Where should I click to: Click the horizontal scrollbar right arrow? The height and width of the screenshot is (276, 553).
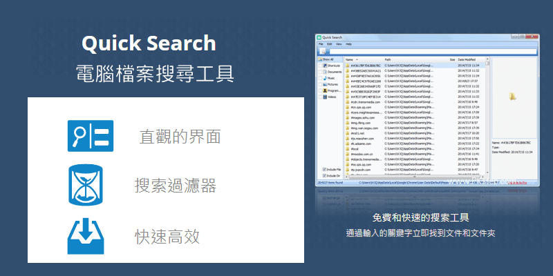[x=483, y=176]
